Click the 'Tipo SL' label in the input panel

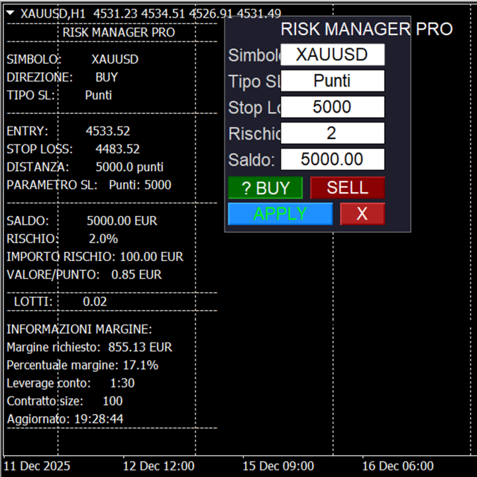[254, 81]
